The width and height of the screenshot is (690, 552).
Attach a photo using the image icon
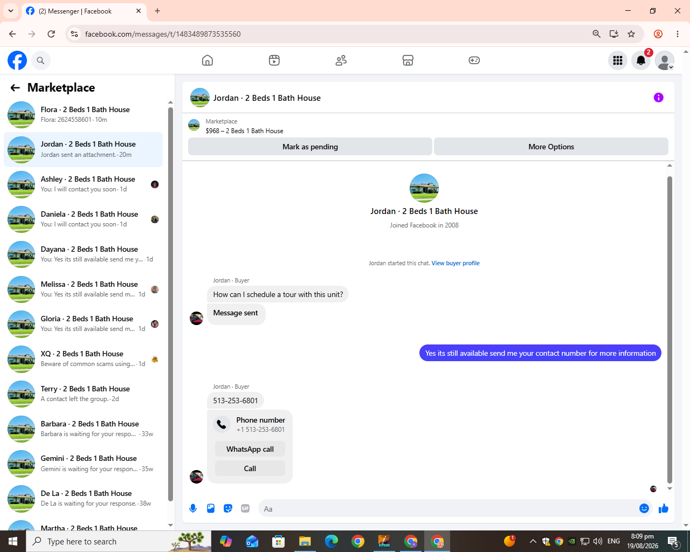211,508
